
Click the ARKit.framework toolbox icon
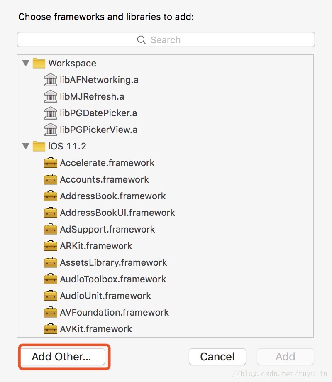(50, 246)
